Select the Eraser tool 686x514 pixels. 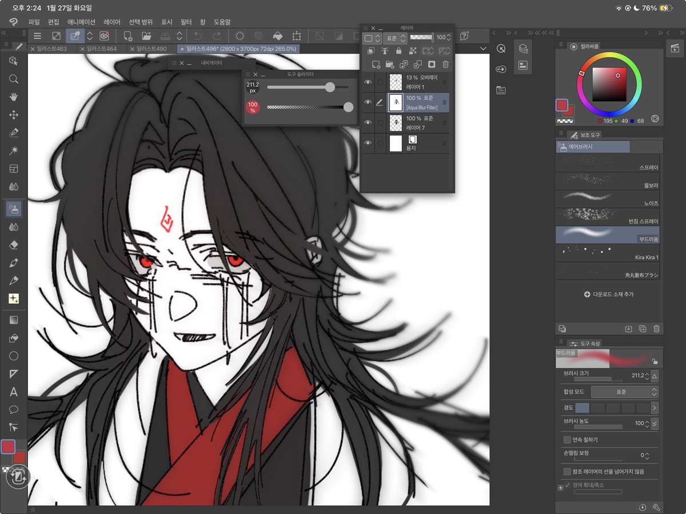14,244
